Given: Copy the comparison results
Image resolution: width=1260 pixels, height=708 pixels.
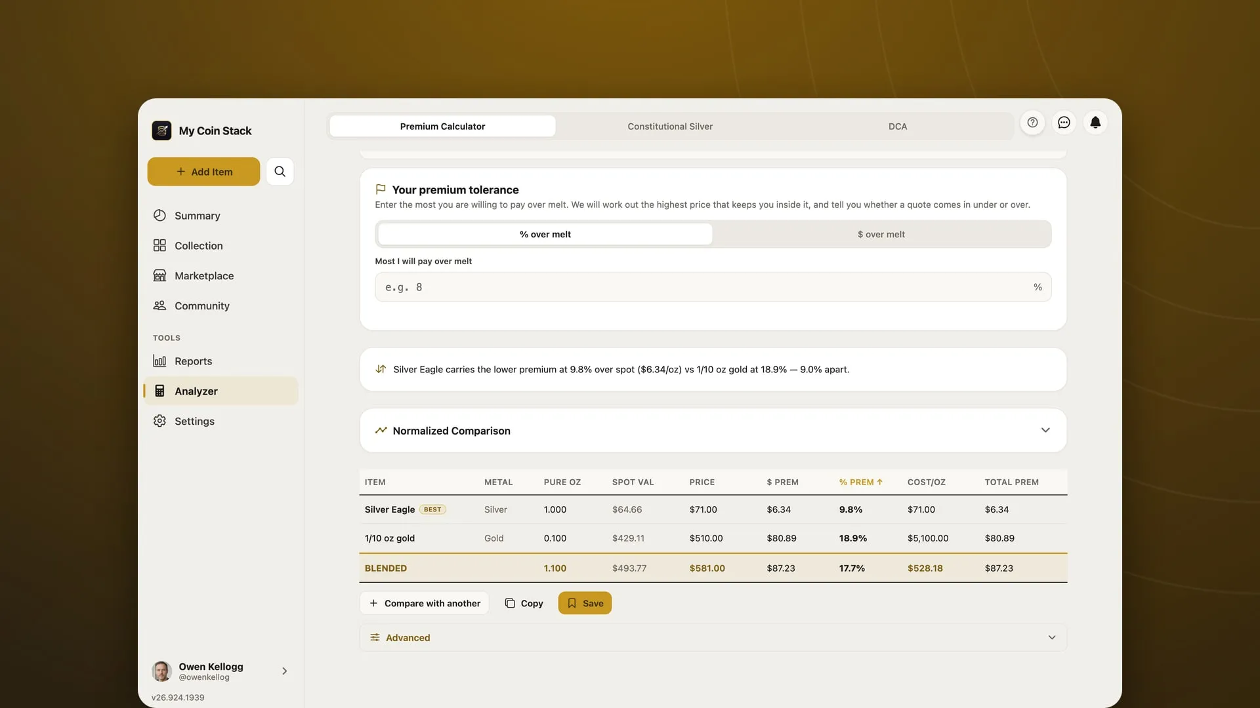Looking at the screenshot, I should (524, 604).
